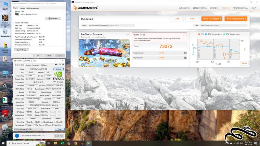The height and width of the screenshot is (146, 260).
Task: Toggle the Vulkan checkbox
Action: (26, 125)
